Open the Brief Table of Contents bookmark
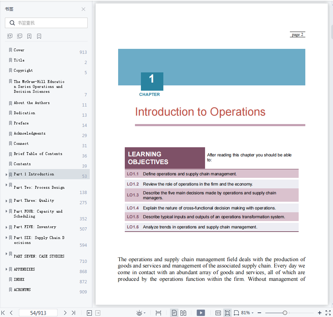This screenshot has width=333, height=317. point(38,154)
